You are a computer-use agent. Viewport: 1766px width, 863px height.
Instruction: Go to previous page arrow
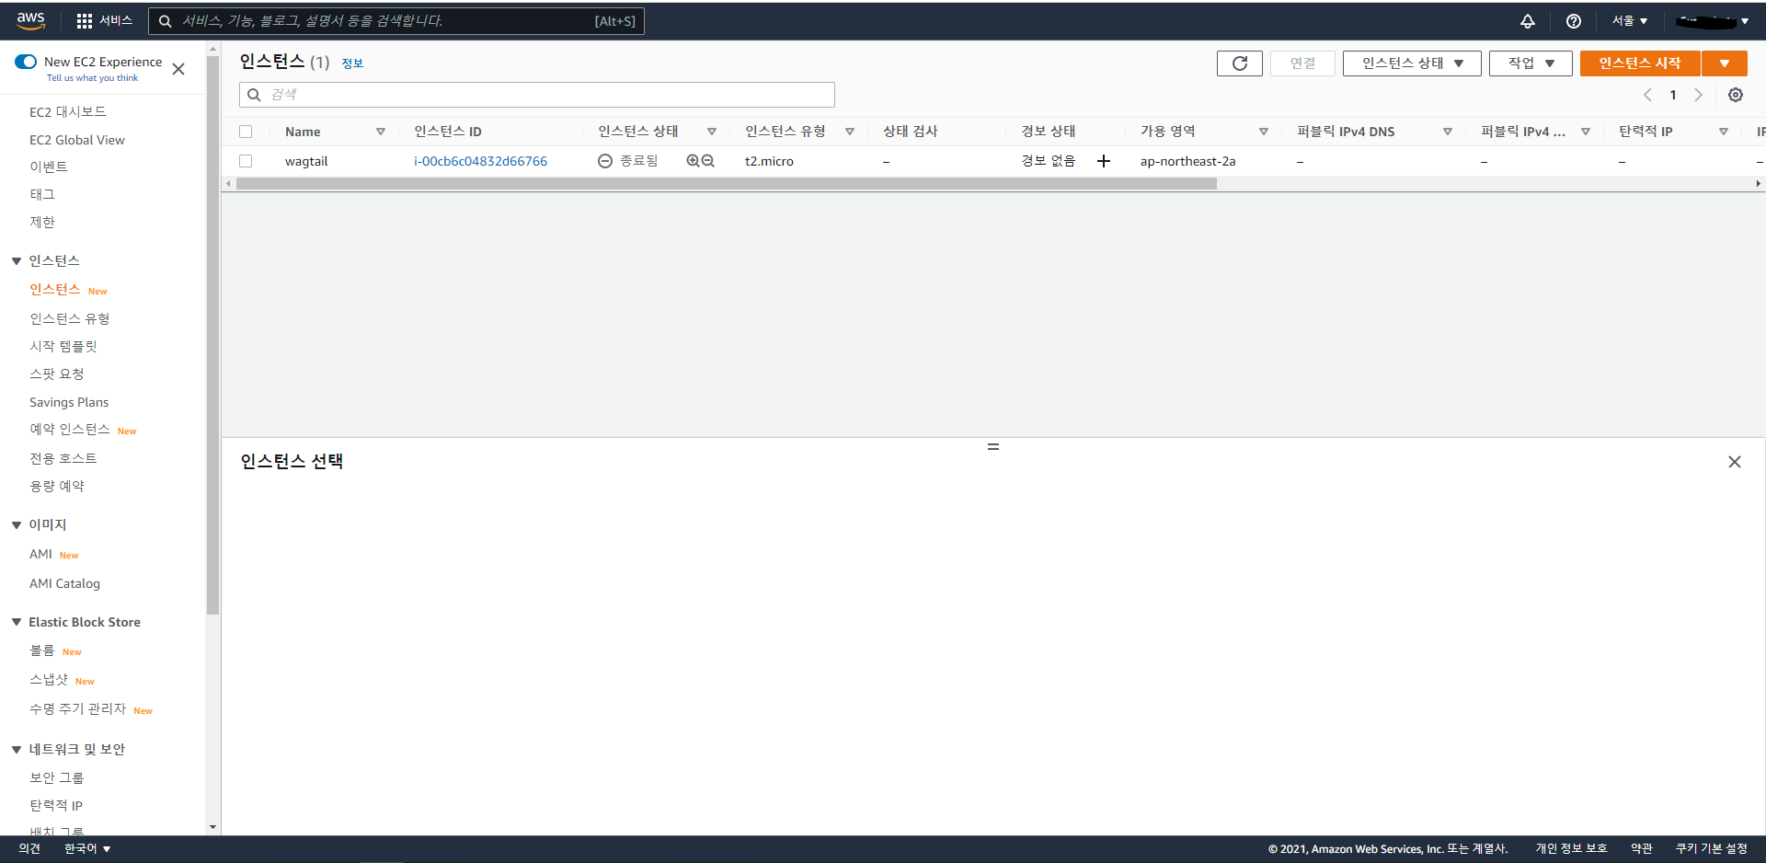click(x=1647, y=95)
